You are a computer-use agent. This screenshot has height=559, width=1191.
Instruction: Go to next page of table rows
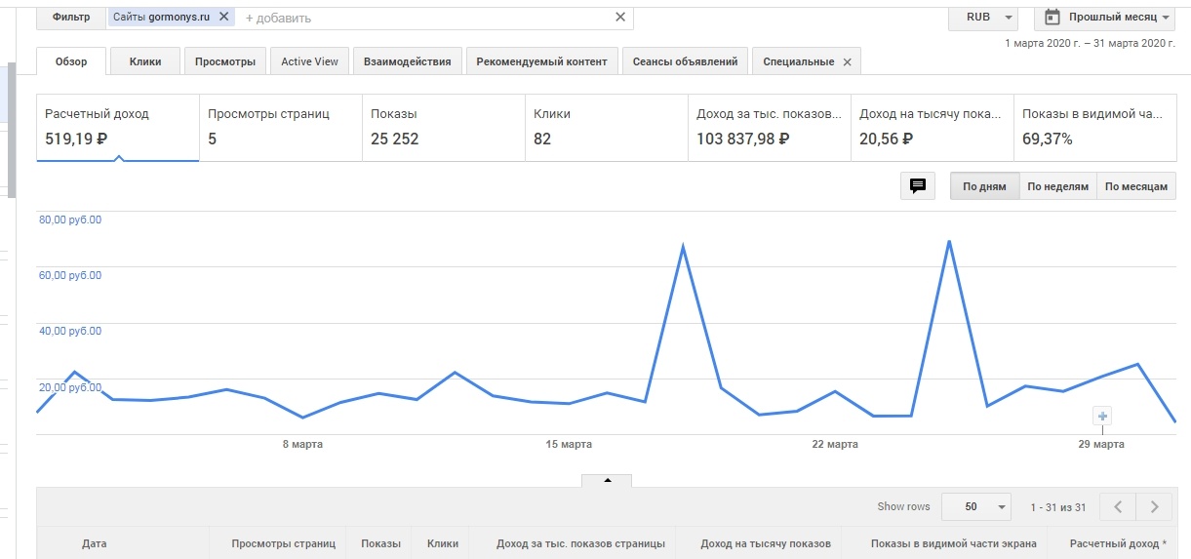coord(1154,507)
